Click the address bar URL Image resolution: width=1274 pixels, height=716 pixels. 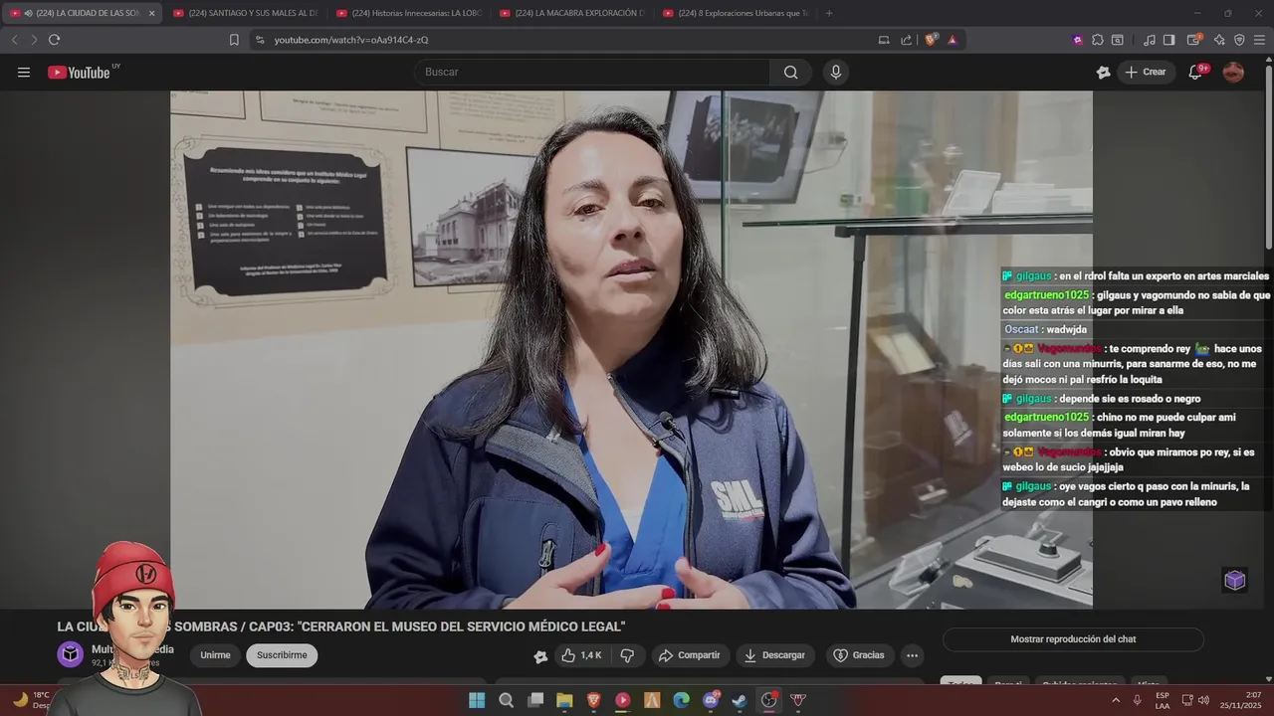[351, 40]
